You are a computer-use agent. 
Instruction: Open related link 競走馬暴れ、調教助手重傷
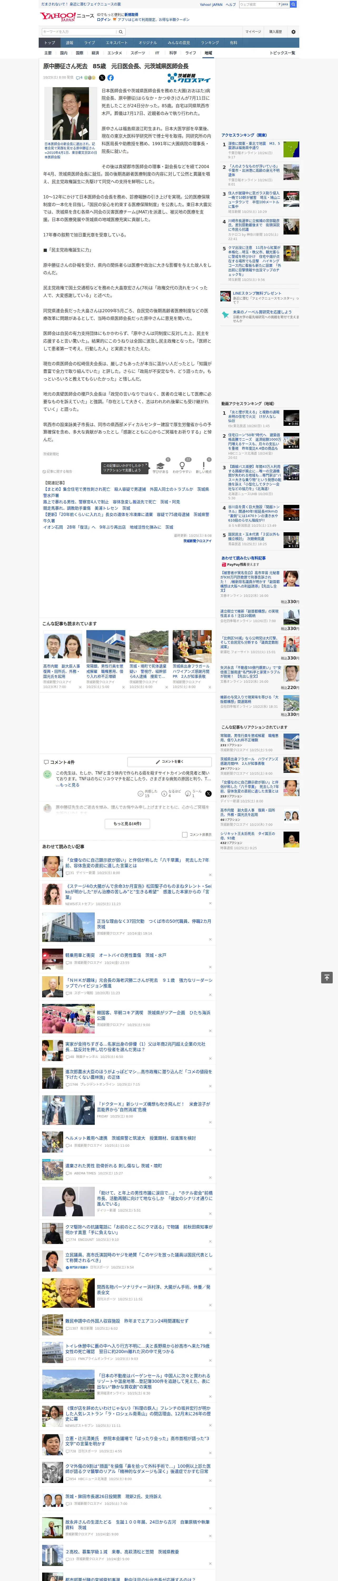click(87, 508)
